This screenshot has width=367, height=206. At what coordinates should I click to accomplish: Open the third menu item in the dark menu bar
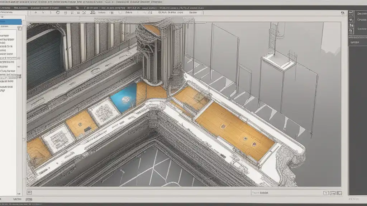[44, 8]
